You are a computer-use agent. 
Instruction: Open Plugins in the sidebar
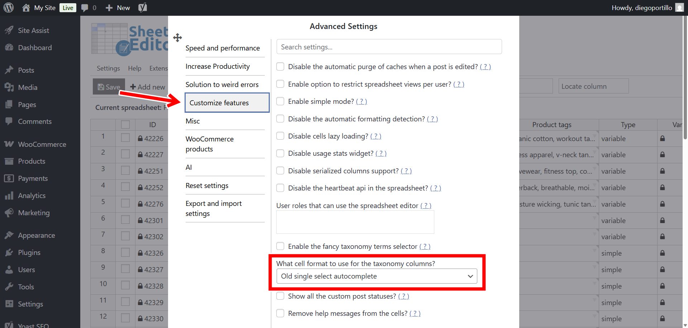click(29, 252)
